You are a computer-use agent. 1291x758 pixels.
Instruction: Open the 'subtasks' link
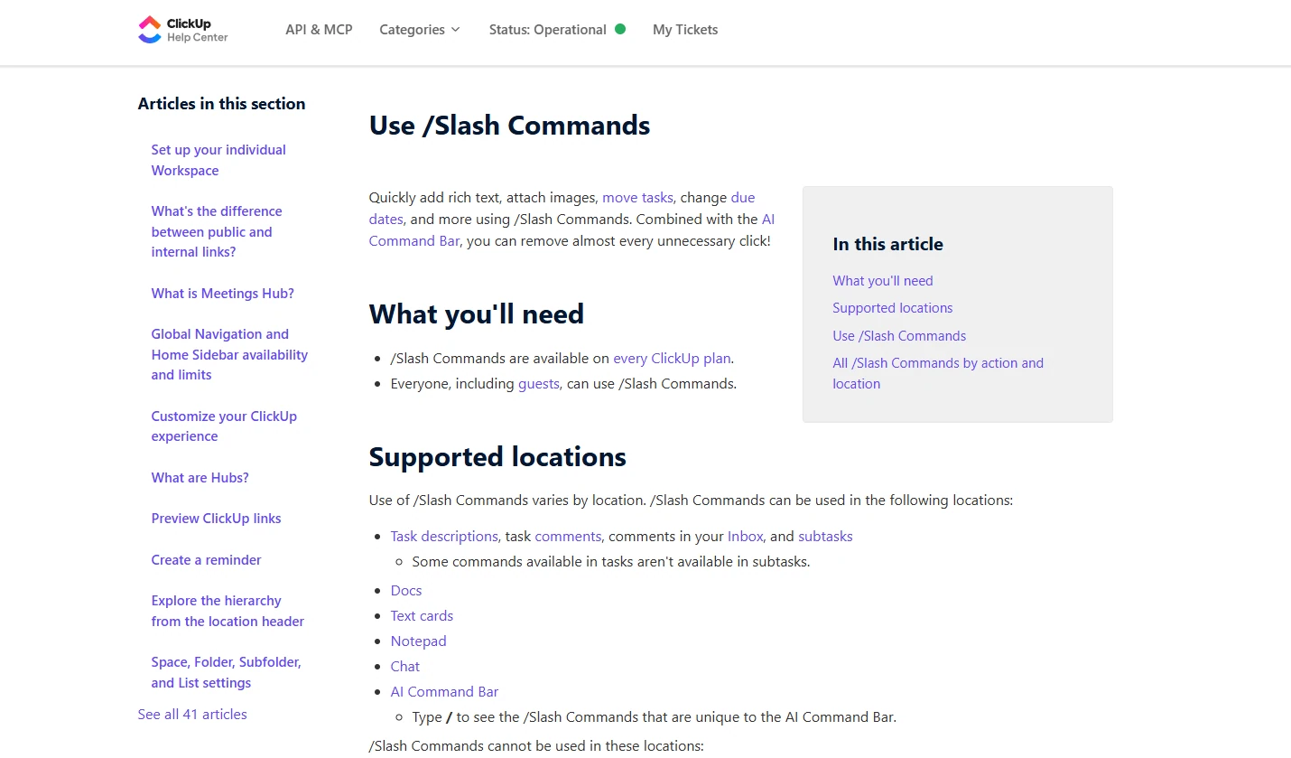[825, 537]
